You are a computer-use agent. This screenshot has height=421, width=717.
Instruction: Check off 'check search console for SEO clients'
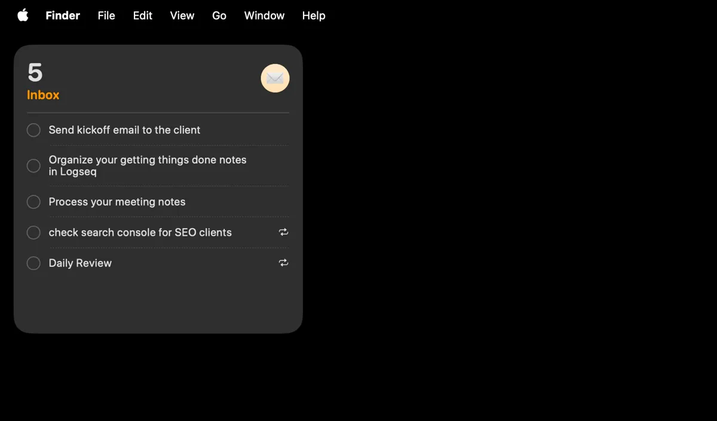(x=33, y=232)
